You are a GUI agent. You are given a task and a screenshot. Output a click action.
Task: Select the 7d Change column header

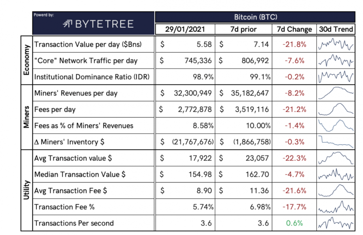point(293,29)
